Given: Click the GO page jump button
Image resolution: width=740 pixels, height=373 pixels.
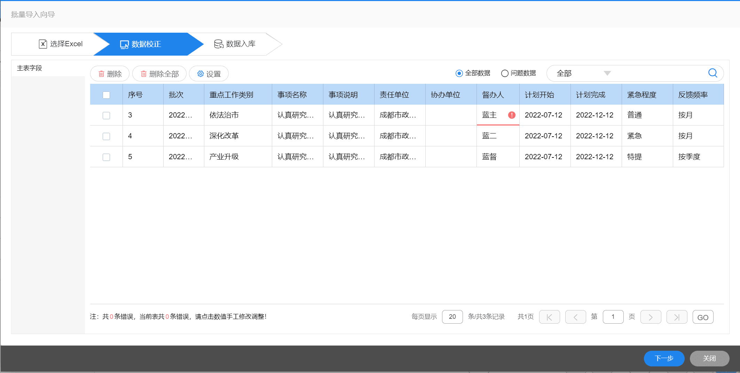Looking at the screenshot, I should point(703,317).
